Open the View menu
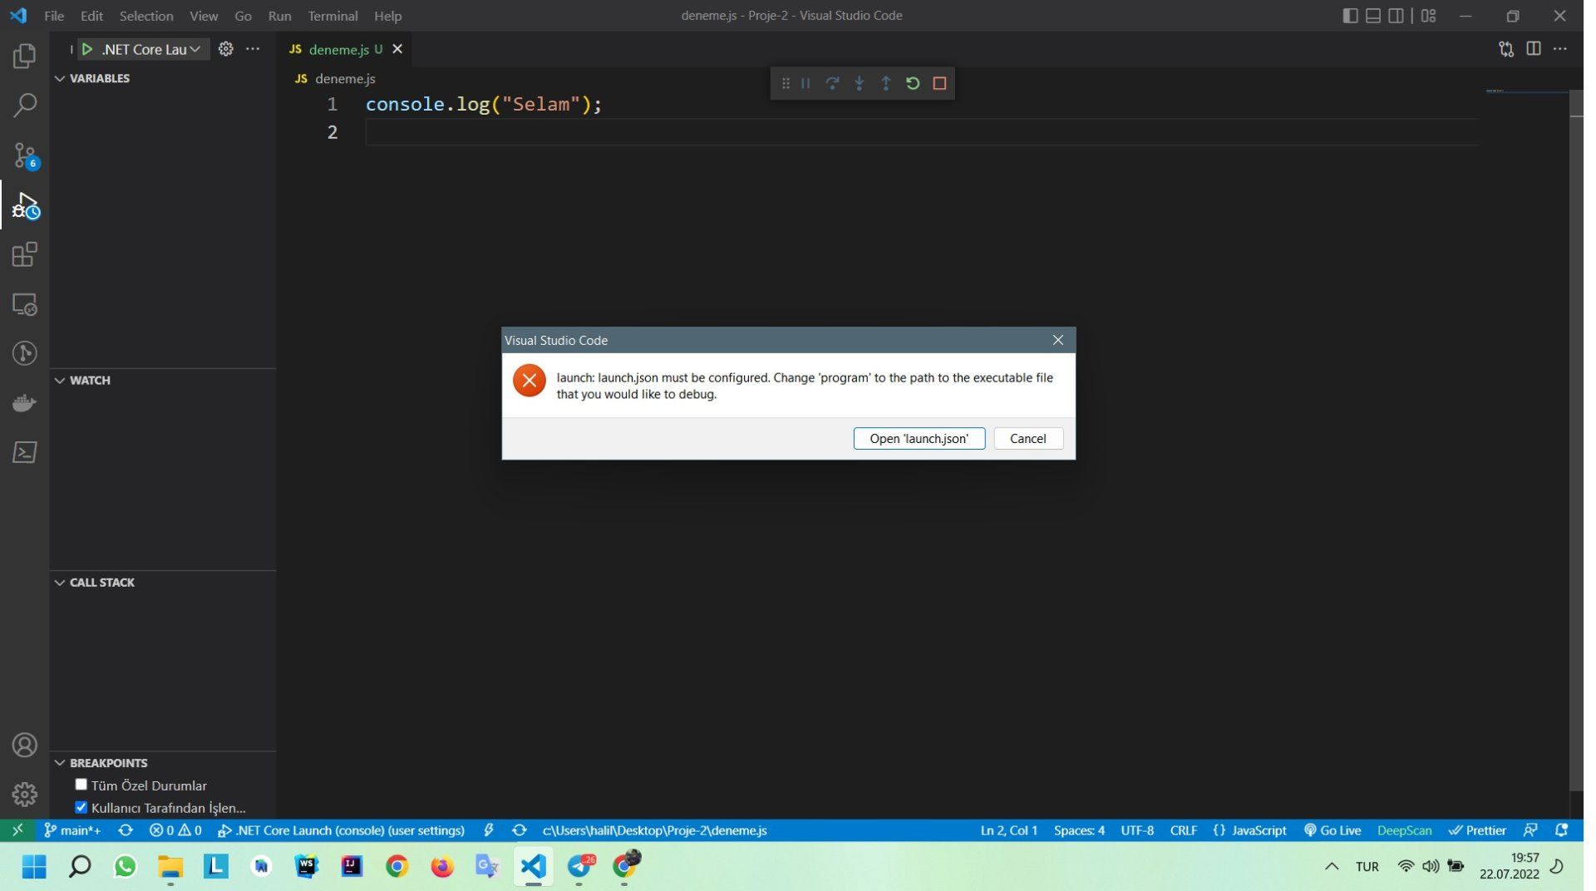The image size is (1596, 891). point(204,16)
